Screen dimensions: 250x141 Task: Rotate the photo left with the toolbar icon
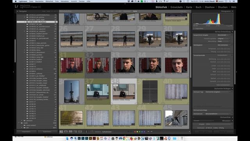pyautogui.click(x=148, y=132)
